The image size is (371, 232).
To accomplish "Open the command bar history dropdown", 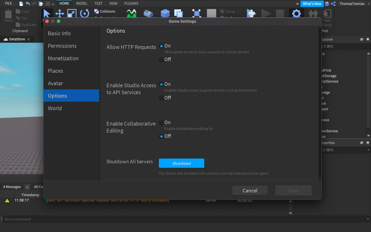I will [x=368, y=219].
